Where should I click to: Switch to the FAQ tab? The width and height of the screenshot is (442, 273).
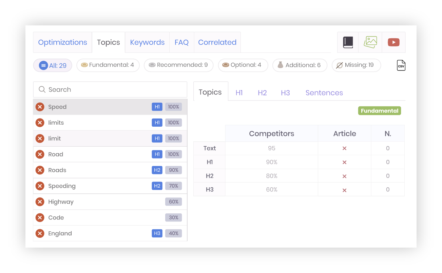[x=181, y=42]
